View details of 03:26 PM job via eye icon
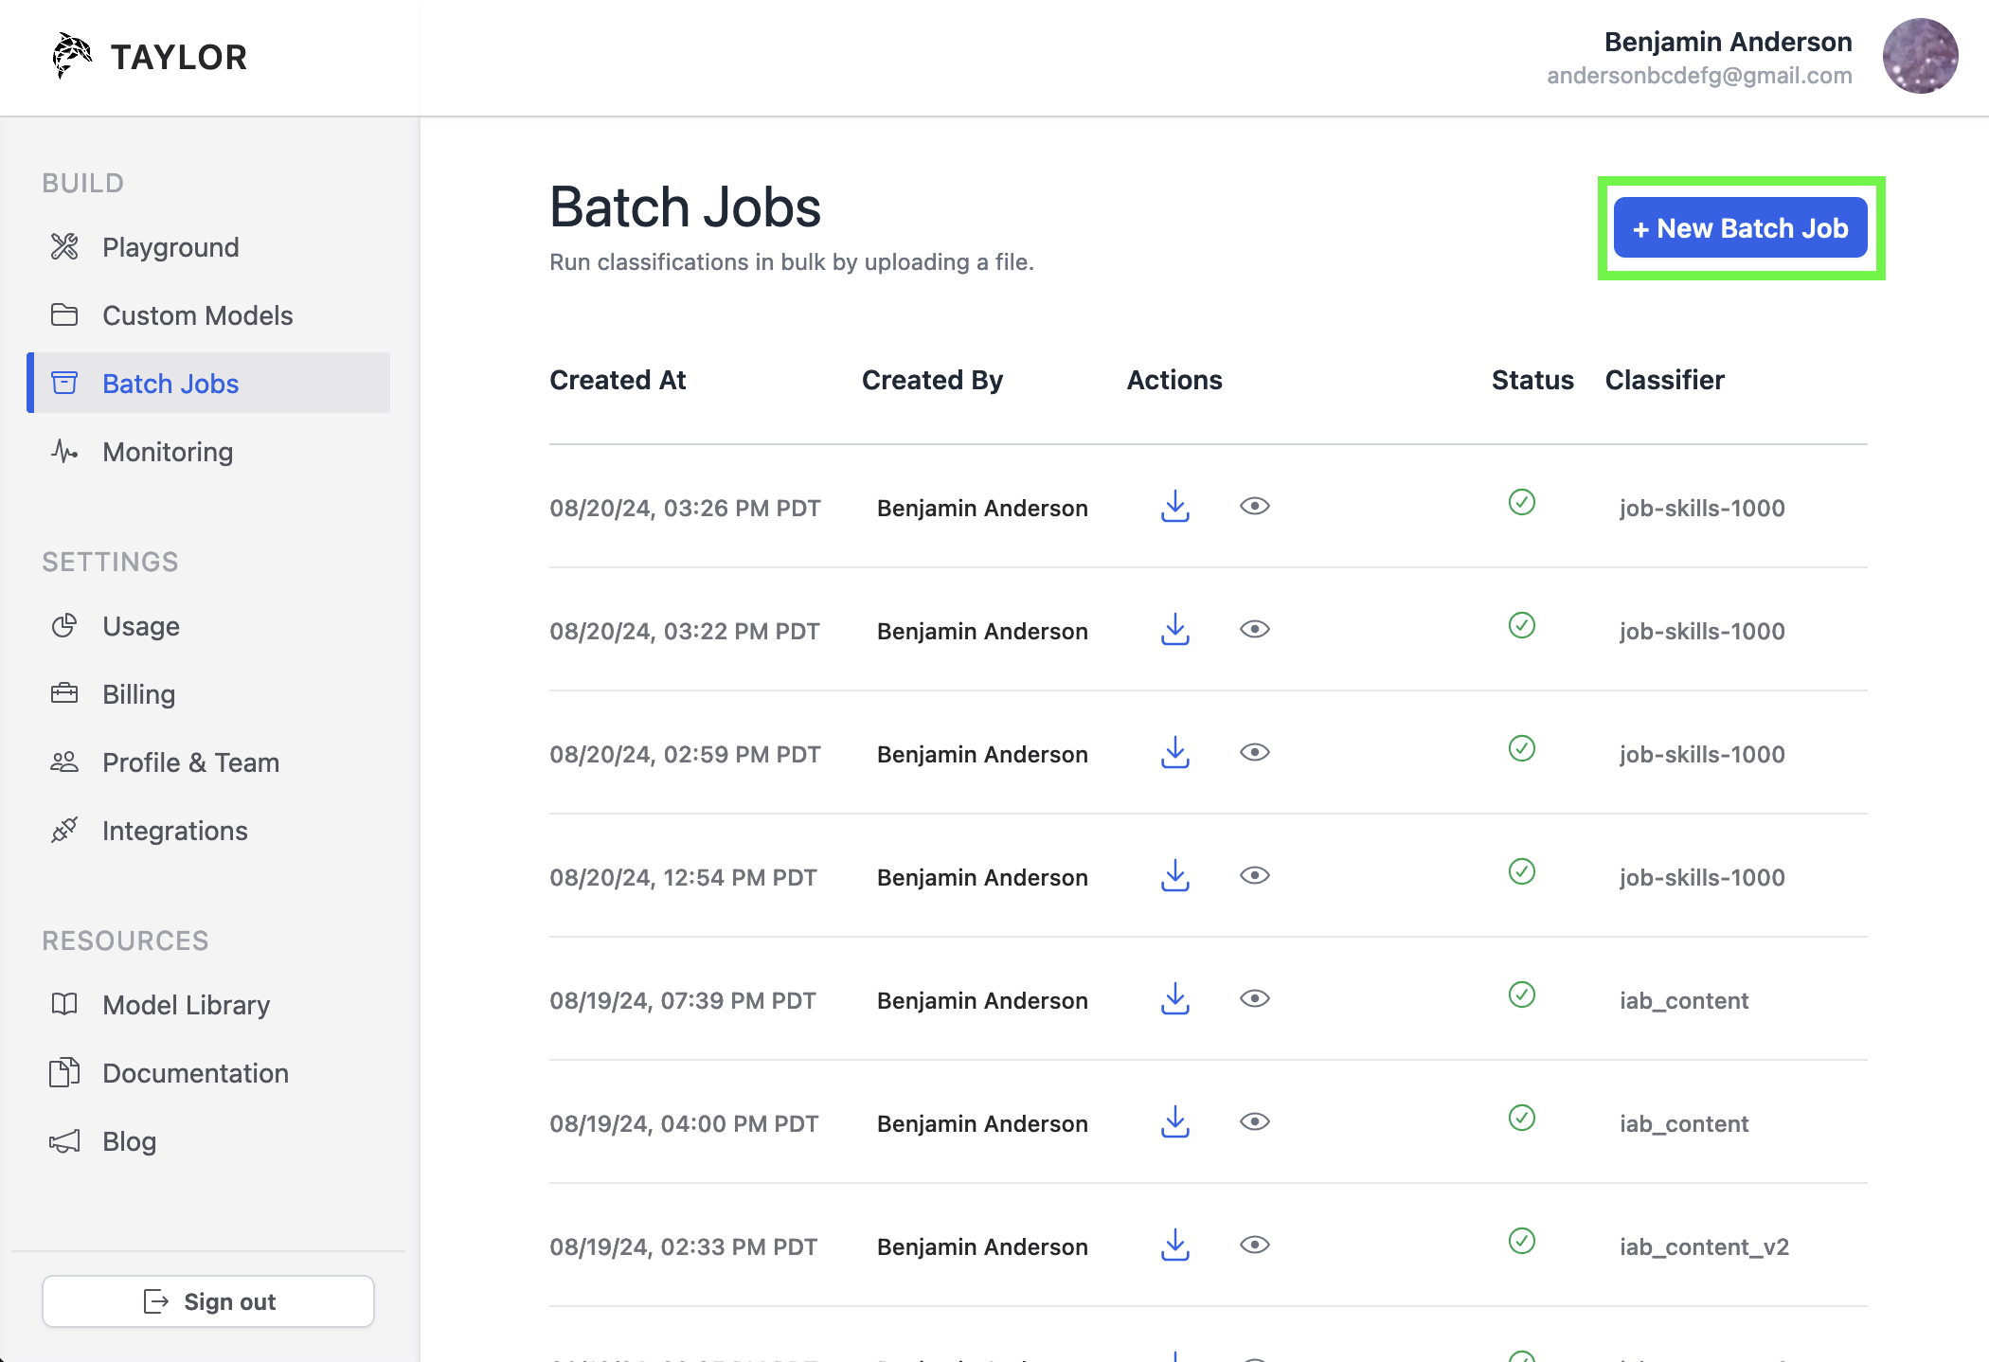The image size is (1989, 1362). (x=1255, y=506)
